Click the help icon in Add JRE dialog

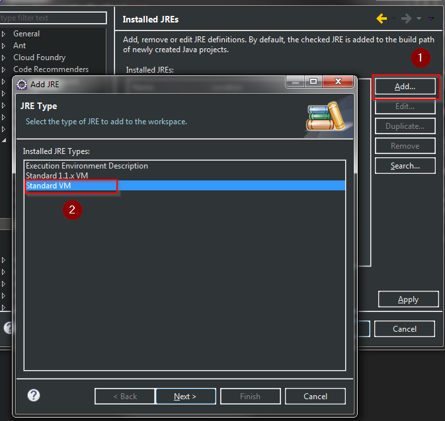point(34,395)
